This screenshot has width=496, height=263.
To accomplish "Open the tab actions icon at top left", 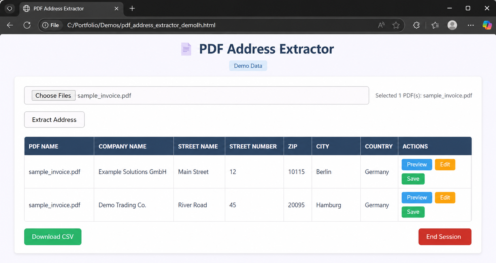I will click(10, 9).
